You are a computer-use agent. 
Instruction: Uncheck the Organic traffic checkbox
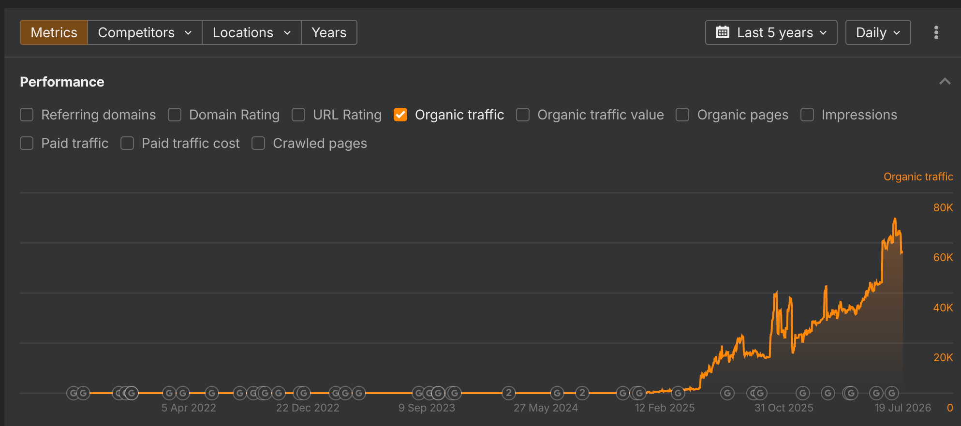[x=400, y=115]
